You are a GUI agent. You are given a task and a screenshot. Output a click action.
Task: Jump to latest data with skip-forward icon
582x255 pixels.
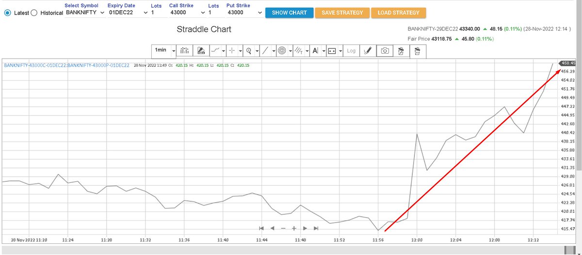[x=316, y=228]
